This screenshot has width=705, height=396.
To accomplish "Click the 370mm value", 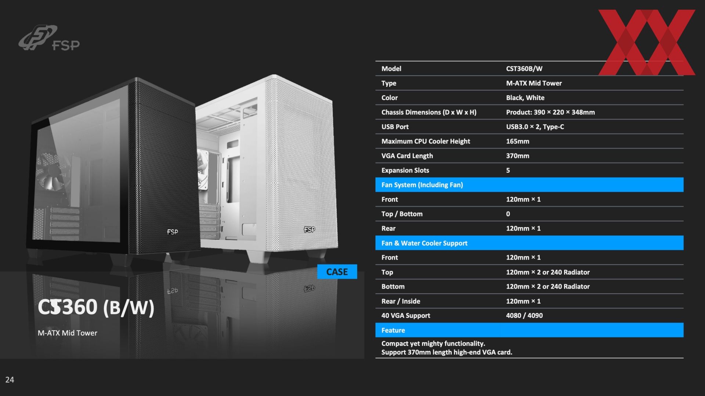I will (517, 156).
